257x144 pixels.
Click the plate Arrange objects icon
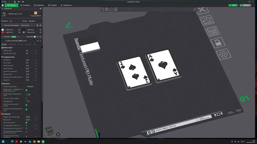pos(213,31)
